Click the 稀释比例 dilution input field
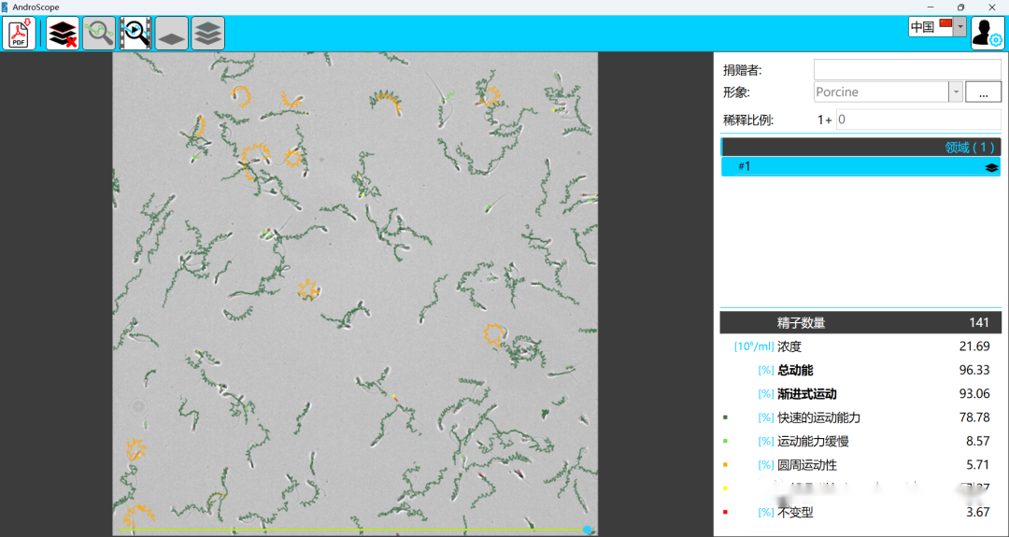Viewport: 1009px width, 537px height. pos(918,120)
